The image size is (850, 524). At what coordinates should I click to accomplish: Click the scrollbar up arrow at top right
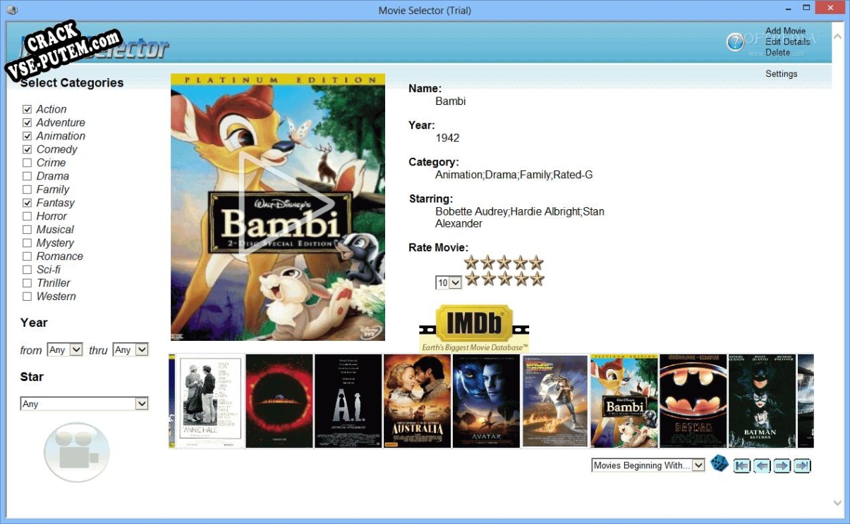click(x=837, y=35)
